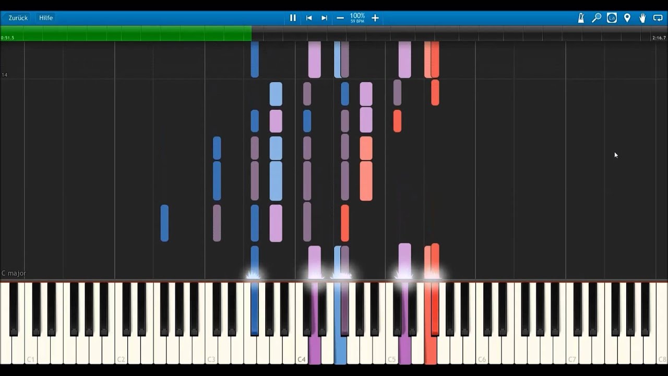
Task: Decrease playback speed with the minus icon
Action: coord(340,18)
